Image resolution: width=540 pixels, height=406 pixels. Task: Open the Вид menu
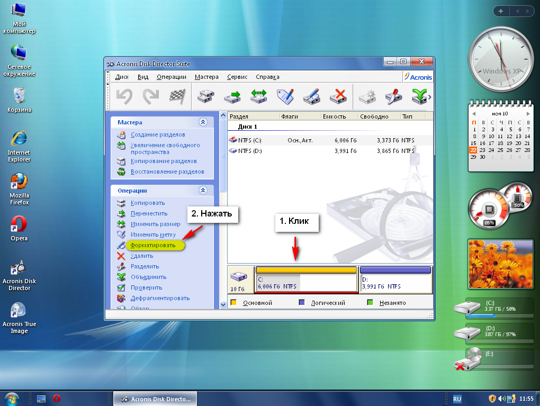(x=143, y=77)
